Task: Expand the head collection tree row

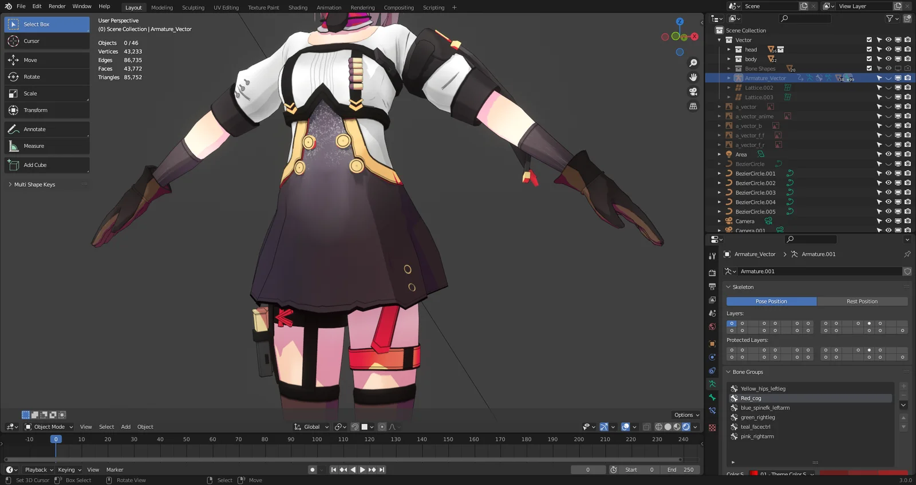Action: tap(729, 50)
